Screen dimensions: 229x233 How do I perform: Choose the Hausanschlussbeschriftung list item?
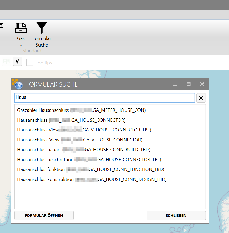click(x=89, y=160)
